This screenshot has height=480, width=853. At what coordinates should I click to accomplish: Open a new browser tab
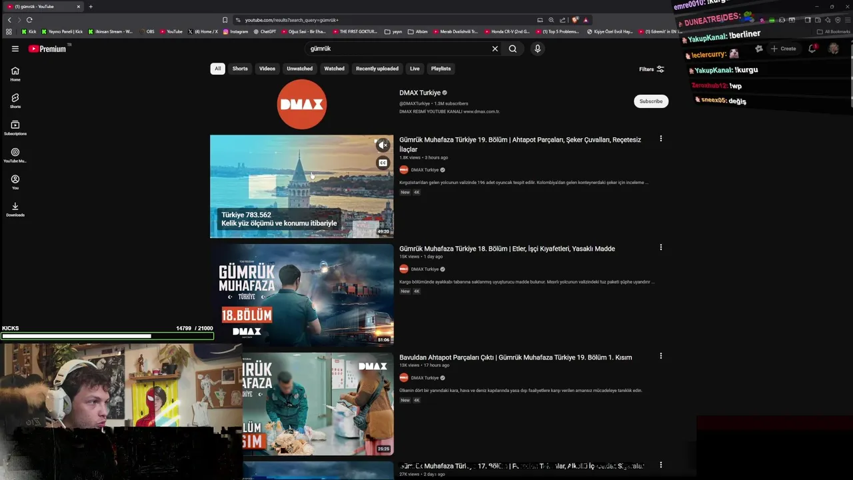tap(91, 7)
